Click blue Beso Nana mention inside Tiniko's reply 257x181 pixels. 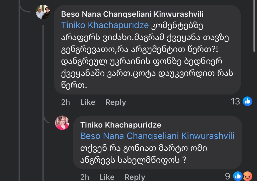coord(157,136)
